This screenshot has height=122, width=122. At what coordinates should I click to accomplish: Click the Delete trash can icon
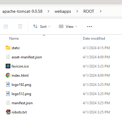click(x=20, y=26)
